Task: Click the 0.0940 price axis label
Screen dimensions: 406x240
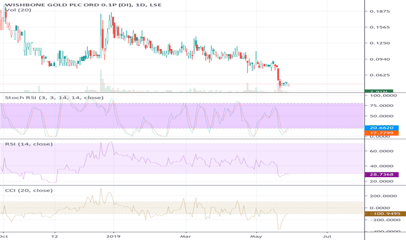Action: click(379, 59)
